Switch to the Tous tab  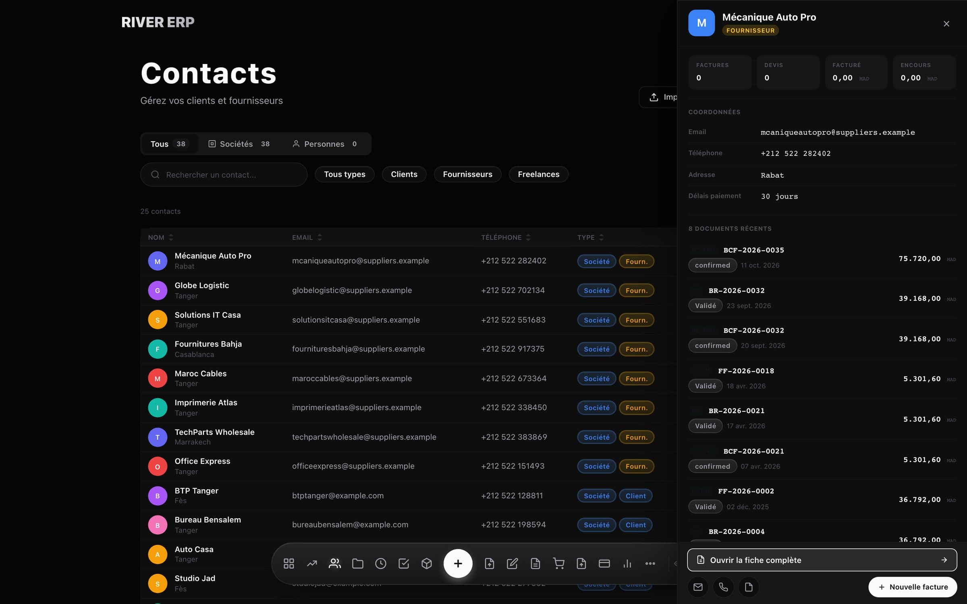coord(169,144)
